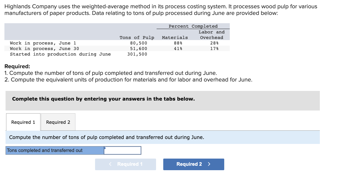Click the 'Complete this question' gray header bar
Viewport: 352px width, 184px height.
coord(103,99)
